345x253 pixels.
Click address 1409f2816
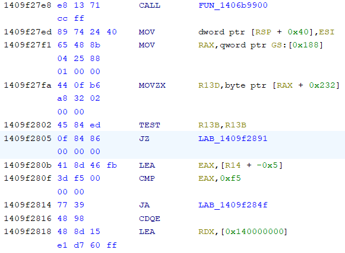[28, 219]
